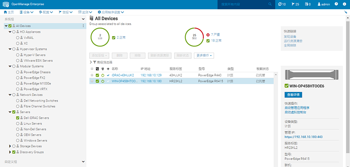Toggle the Dell iDRAC Servers checkbox

coord(17,118)
